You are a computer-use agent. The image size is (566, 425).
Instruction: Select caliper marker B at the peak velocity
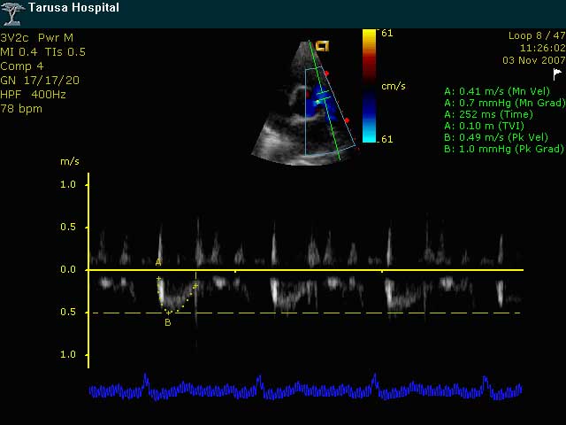(168, 322)
